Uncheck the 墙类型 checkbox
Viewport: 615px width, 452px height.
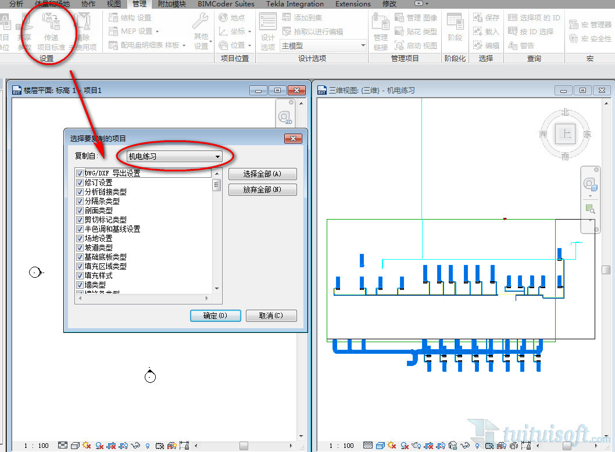[80, 285]
